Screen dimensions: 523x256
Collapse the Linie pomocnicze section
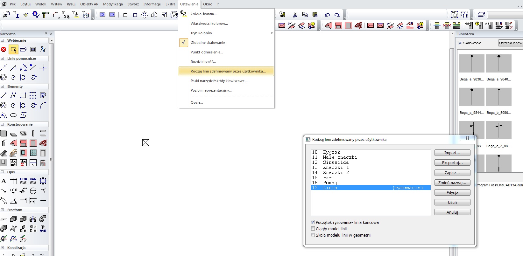tap(3, 59)
